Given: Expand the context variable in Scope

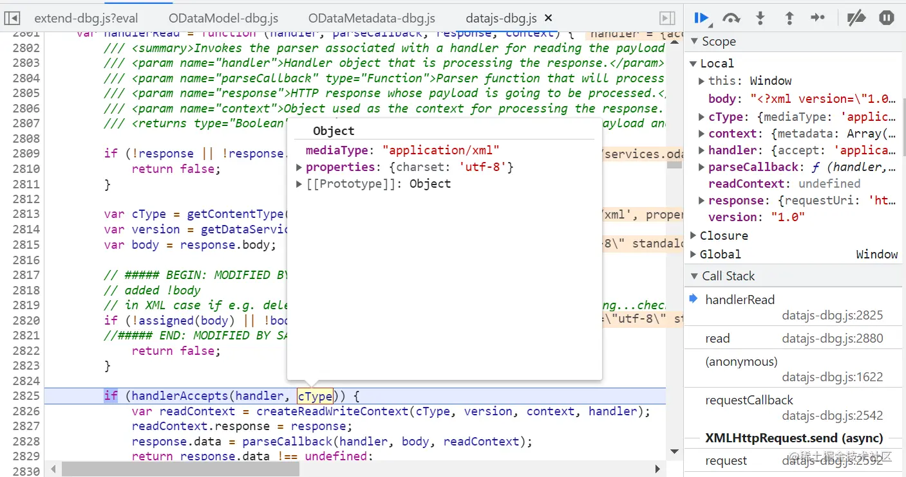Looking at the screenshot, I should pos(701,134).
